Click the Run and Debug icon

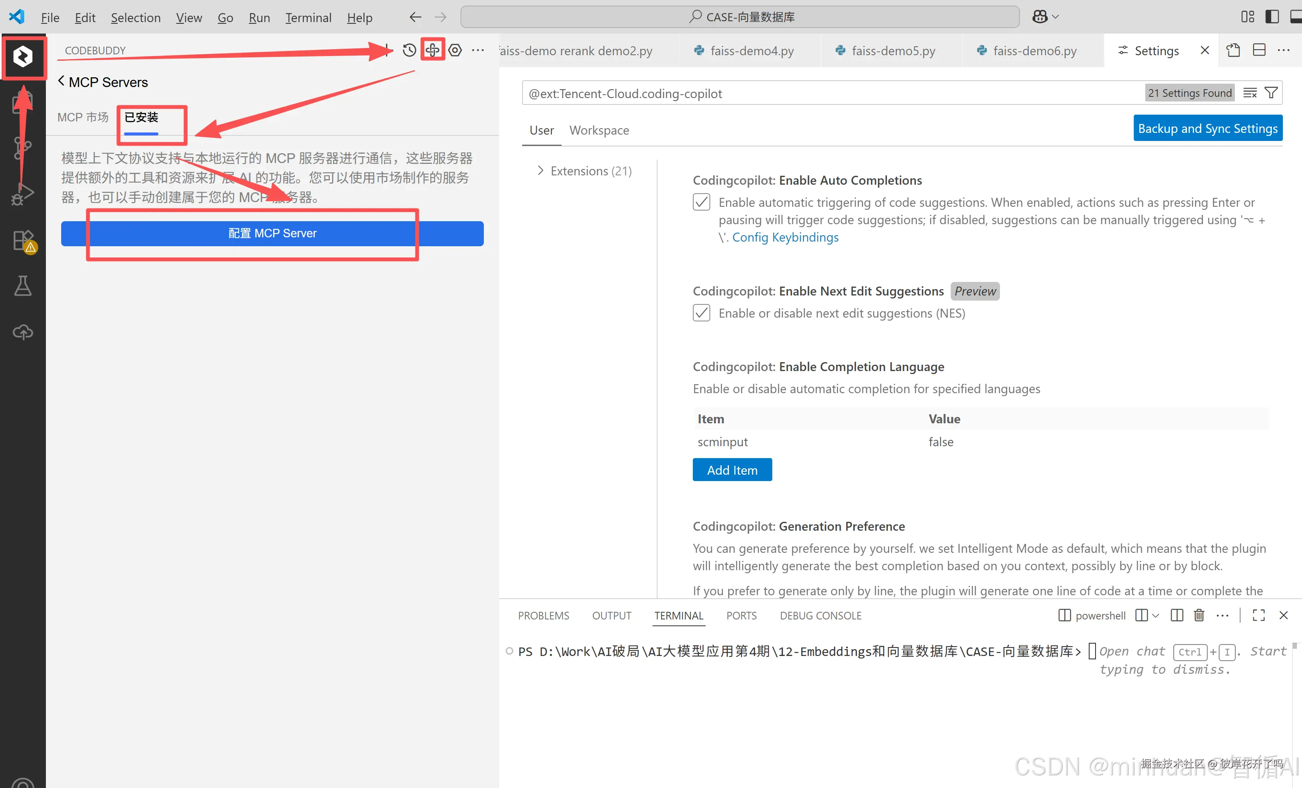(x=23, y=194)
